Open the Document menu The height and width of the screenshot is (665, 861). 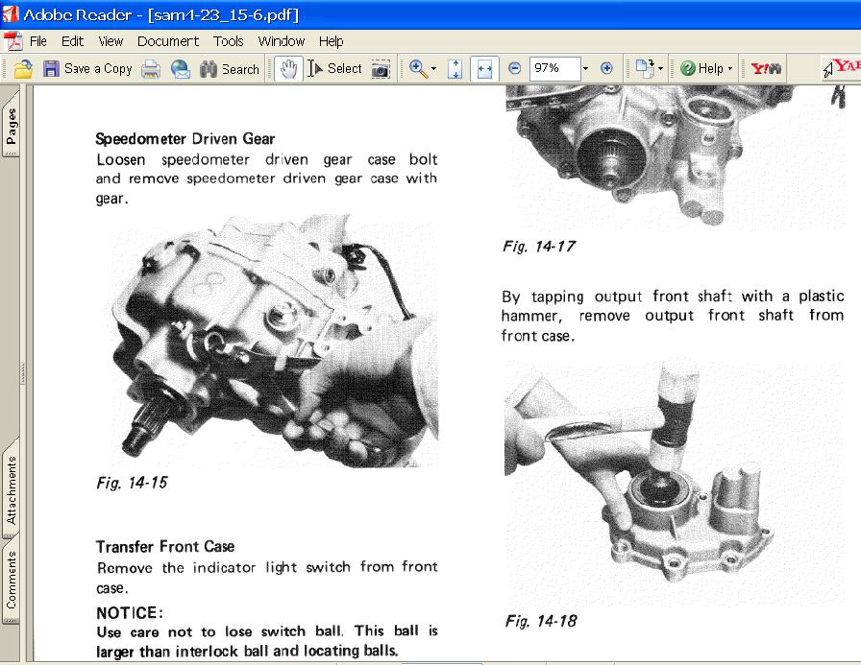pyautogui.click(x=168, y=41)
